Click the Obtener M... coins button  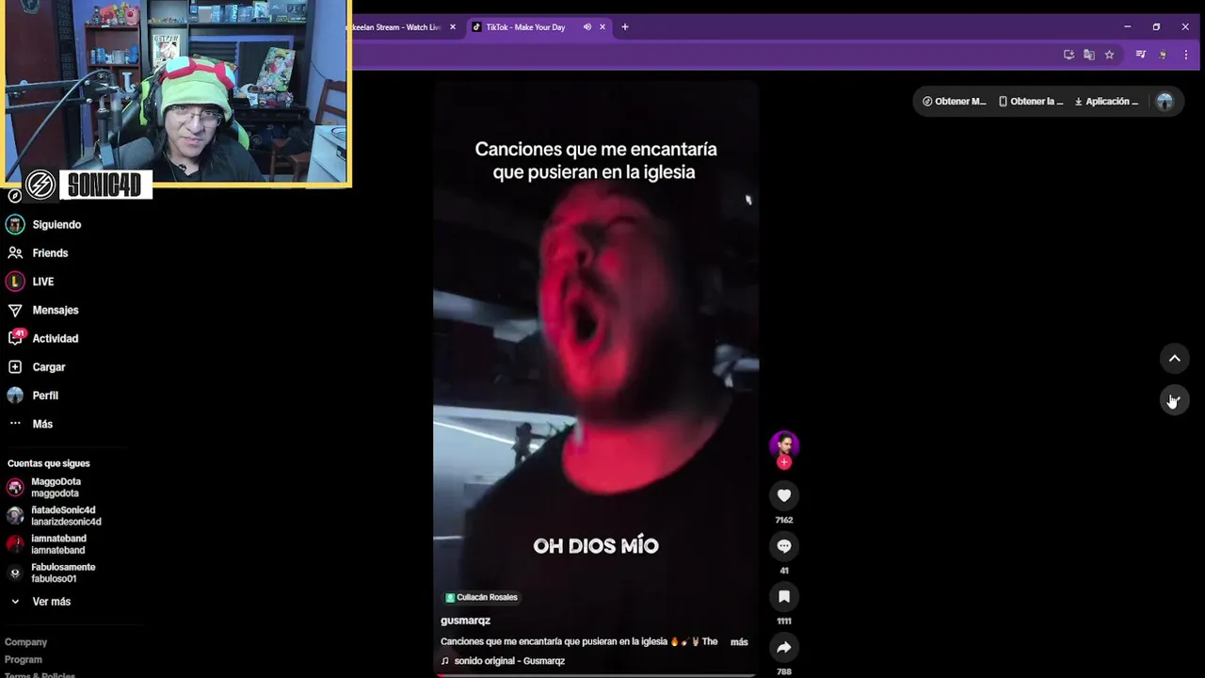point(954,102)
